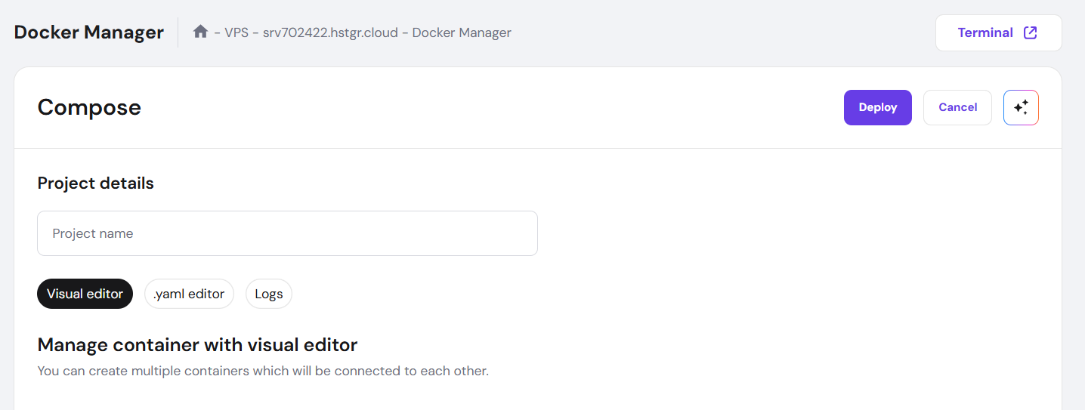Image resolution: width=1085 pixels, height=410 pixels.
Task: Switch to the Visual editor tab
Action: [85, 294]
